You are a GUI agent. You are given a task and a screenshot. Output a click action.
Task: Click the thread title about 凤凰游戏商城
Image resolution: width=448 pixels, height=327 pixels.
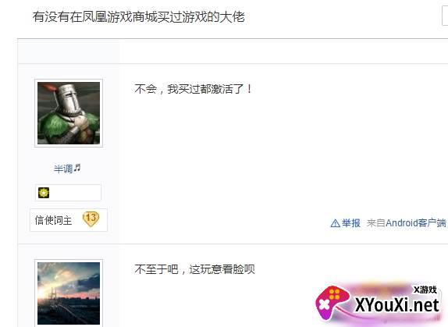(x=139, y=17)
